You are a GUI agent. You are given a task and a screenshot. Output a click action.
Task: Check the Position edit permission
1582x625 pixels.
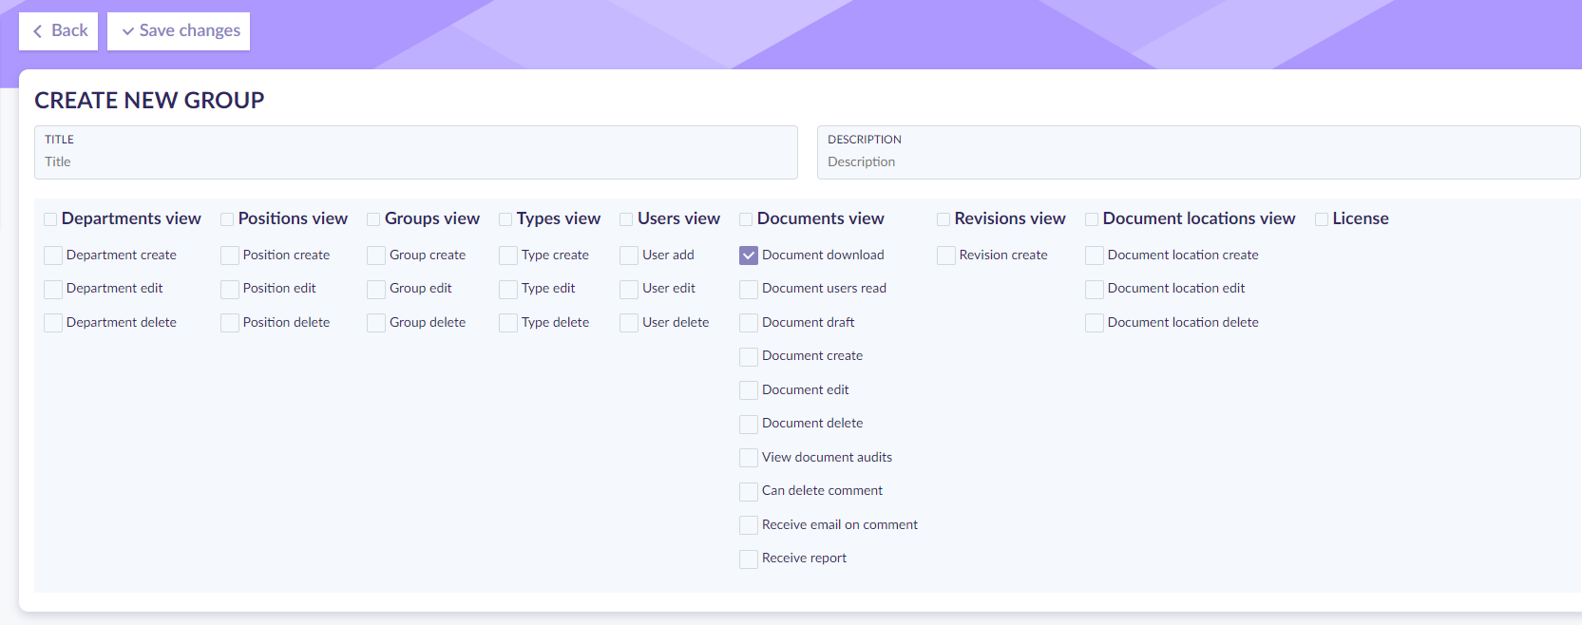(x=230, y=289)
